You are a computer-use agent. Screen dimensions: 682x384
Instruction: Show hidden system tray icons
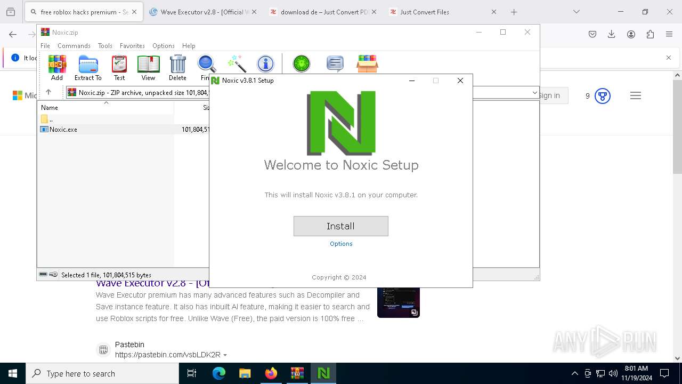point(574,373)
